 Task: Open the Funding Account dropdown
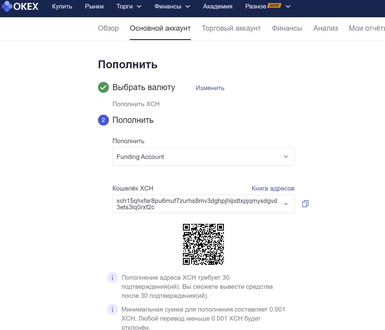click(x=203, y=157)
